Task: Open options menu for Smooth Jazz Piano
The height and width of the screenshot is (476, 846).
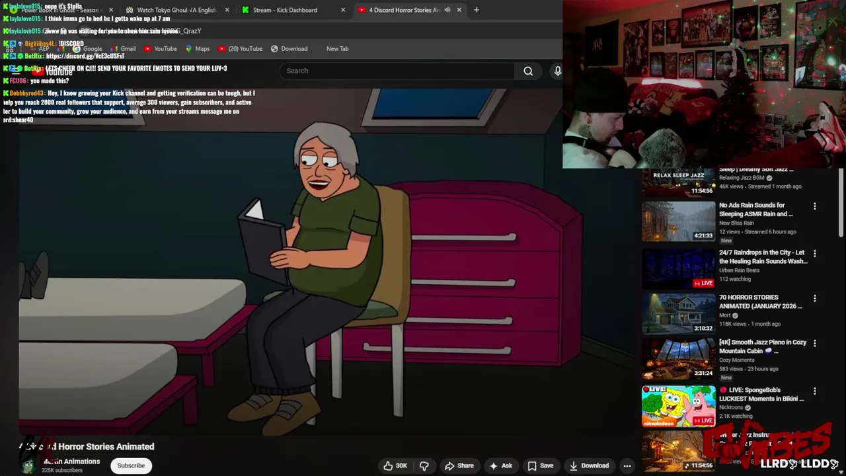Action: 814,344
